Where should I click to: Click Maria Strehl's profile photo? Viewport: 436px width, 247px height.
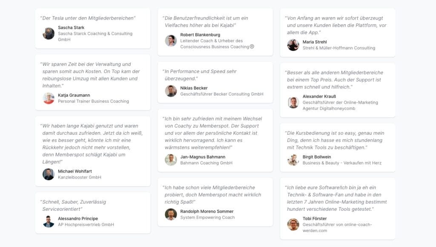pyautogui.click(x=293, y=45)
